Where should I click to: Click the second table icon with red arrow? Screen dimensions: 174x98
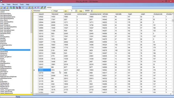pyautogui.click(x=20, y=8)
